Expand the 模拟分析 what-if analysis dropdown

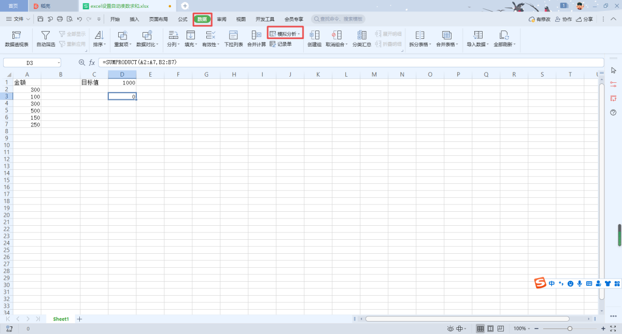coord(285,34)
